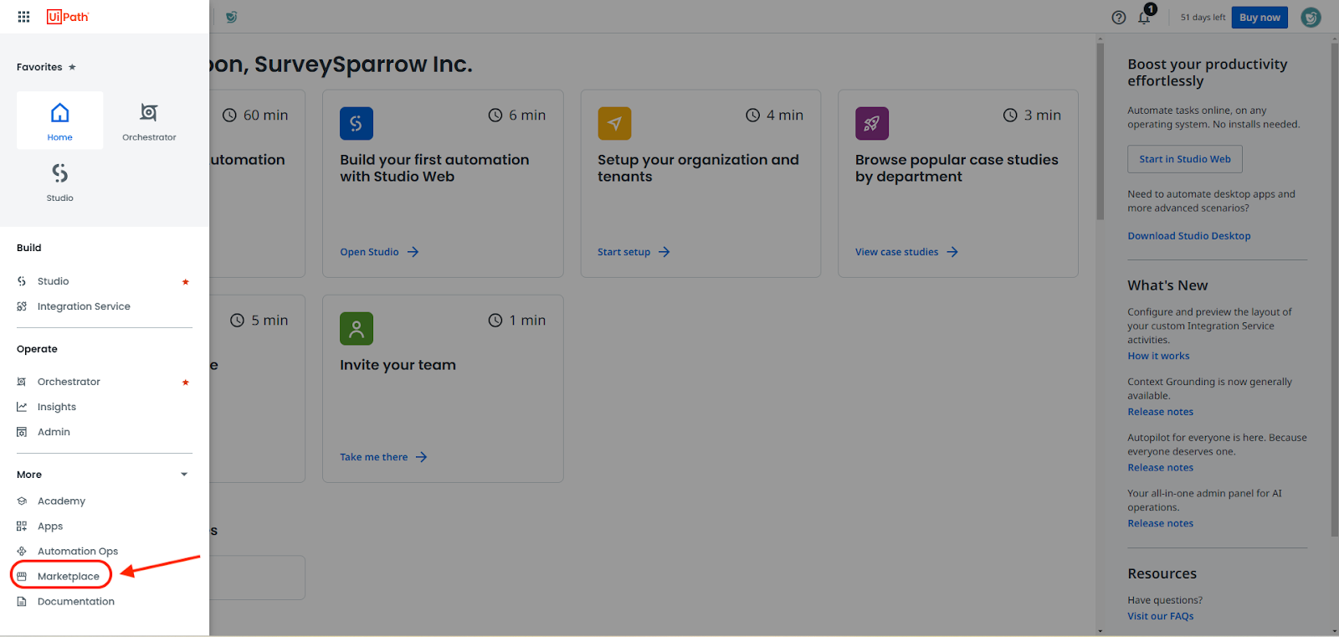The width and height of the screenshot is (1339, 637).
Task: Collapse the More section arrow
Action: click(x=184, y=475)
